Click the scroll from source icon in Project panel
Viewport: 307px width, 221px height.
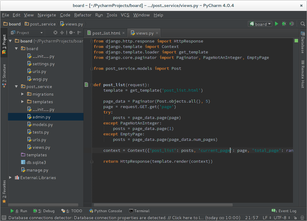point(55,33)
